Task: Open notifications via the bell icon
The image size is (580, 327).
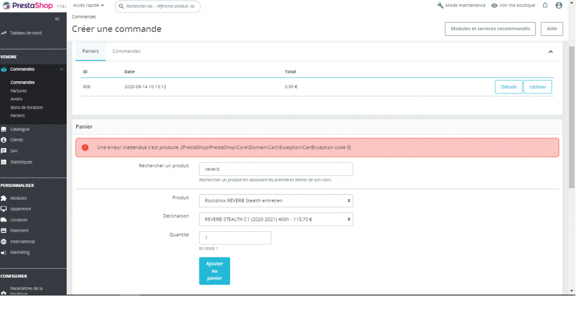Action: [x=545, y=6]
